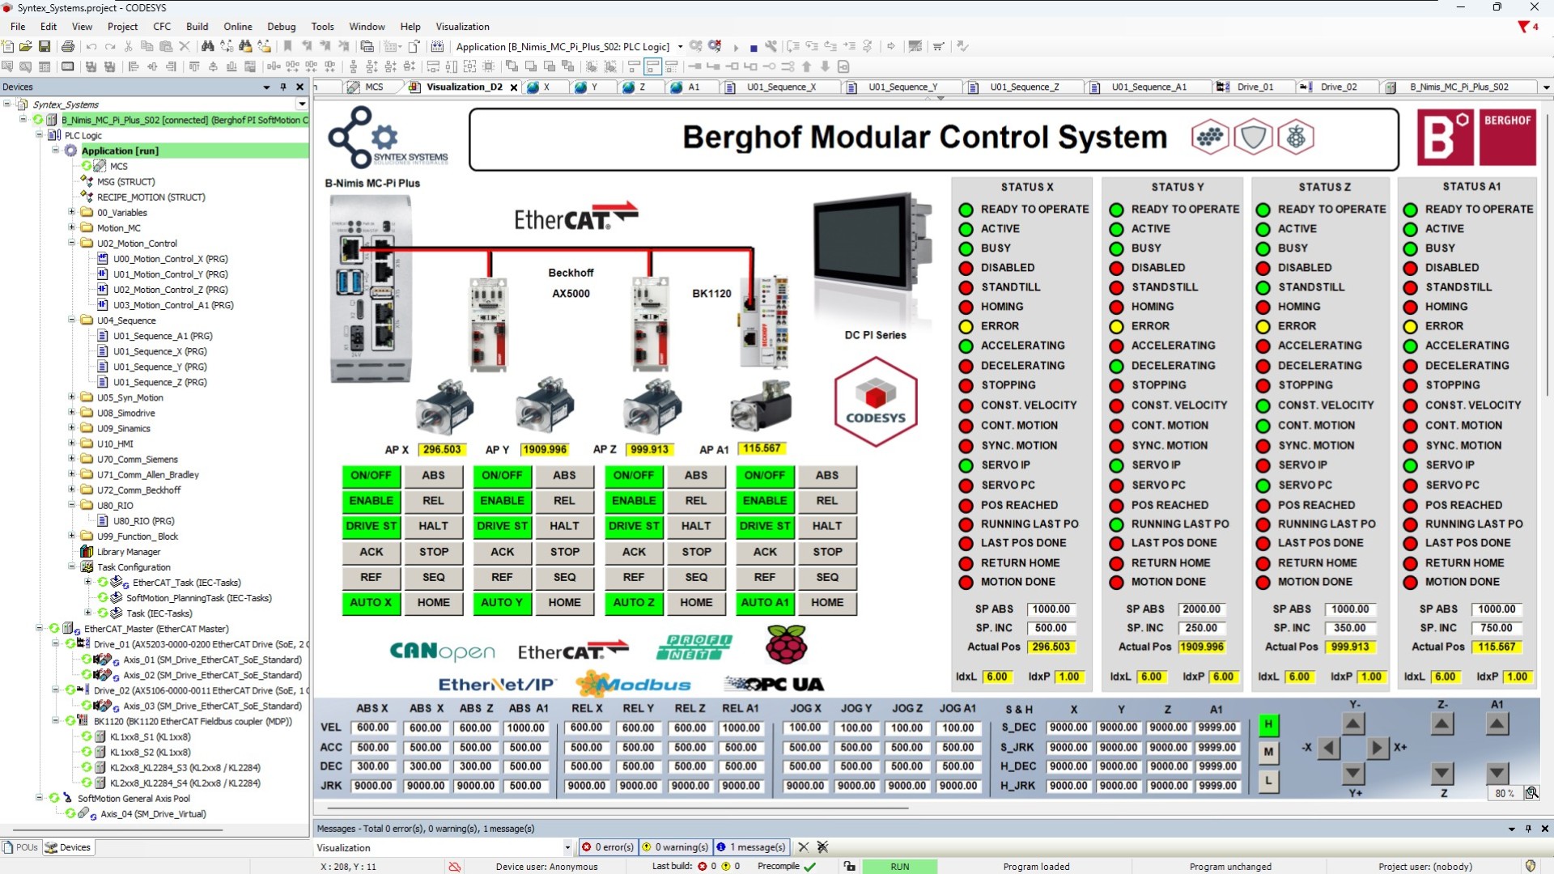Stop the running application via stop icon
Screen dimensions: 1554x874
tap(754, 46)
